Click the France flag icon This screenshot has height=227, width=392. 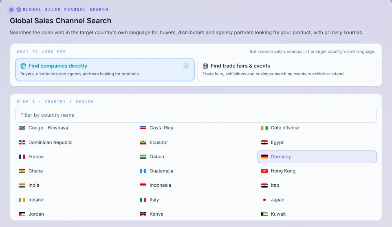[x=22, y=157]
